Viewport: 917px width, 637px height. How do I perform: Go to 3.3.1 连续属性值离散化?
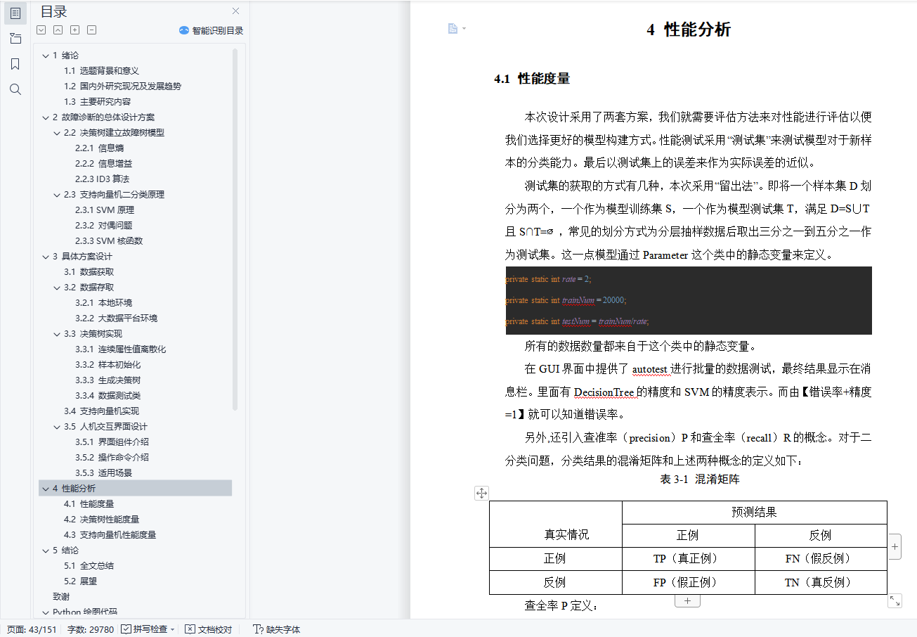point(121,349)
